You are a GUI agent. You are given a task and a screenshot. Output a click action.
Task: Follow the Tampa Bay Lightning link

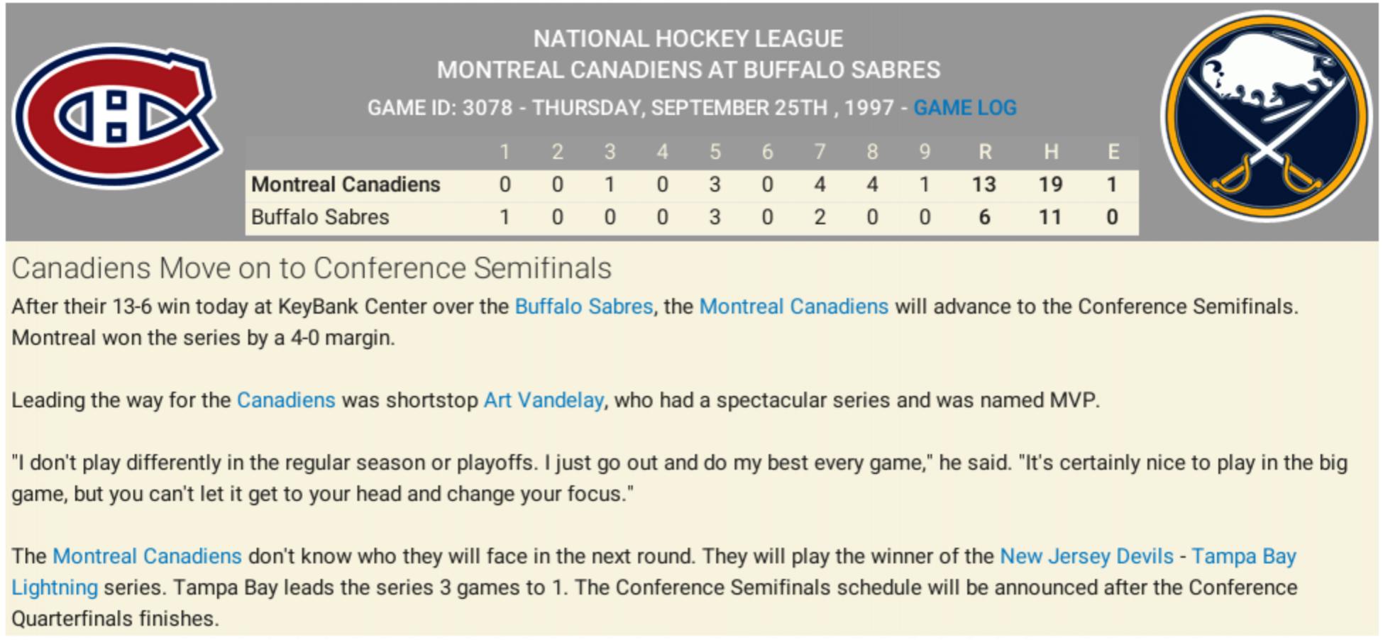(1243, 556)
